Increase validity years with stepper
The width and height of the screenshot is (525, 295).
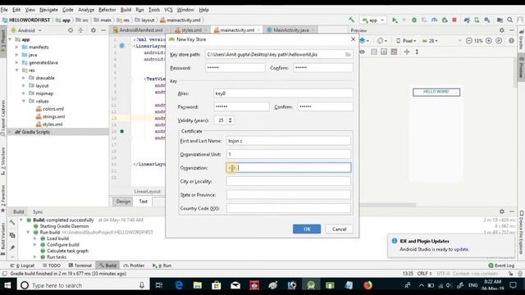230,118
